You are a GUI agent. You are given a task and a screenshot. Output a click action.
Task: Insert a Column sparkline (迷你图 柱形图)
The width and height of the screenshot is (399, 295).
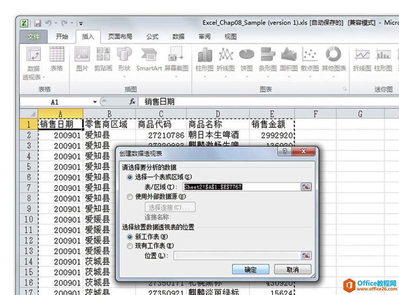[x=383, y=54]
